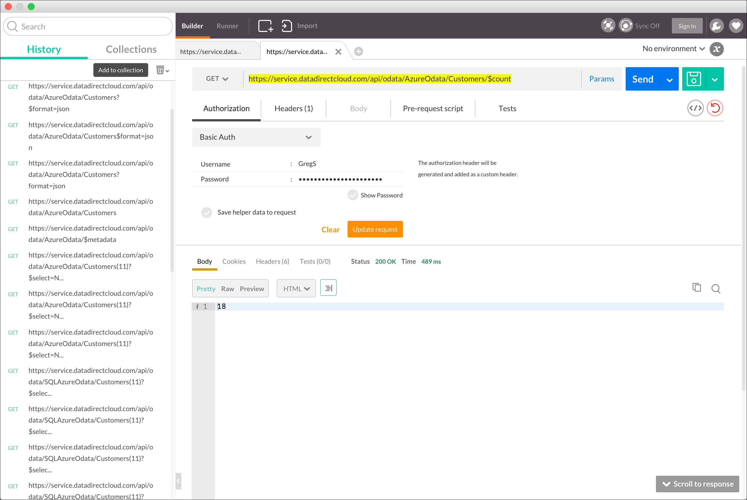
Task: Open the No environment dropdown
Action: (673, 49)
